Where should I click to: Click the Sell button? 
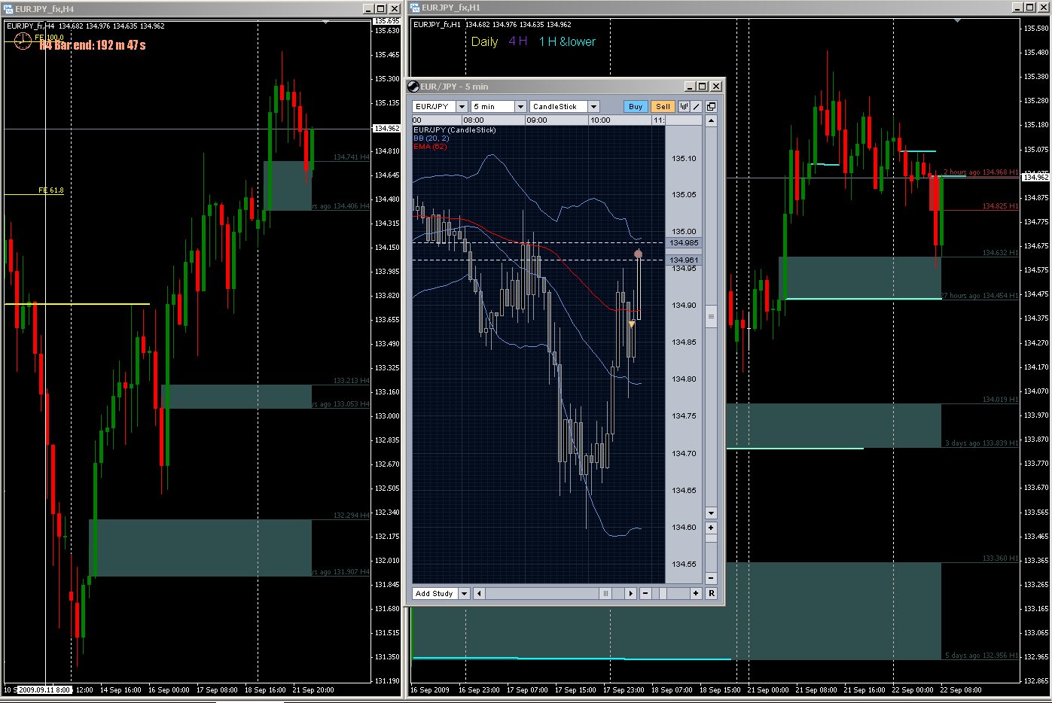[x=663, y=107]
